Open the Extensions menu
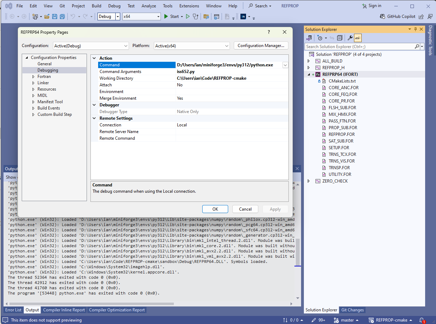 pos(189,6)
